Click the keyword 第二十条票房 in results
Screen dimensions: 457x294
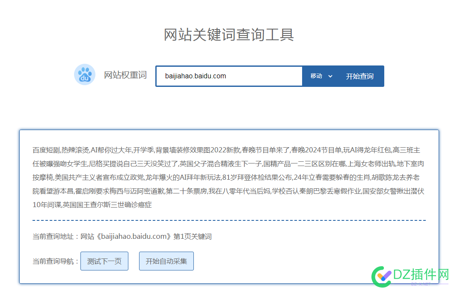click(187, 191)
